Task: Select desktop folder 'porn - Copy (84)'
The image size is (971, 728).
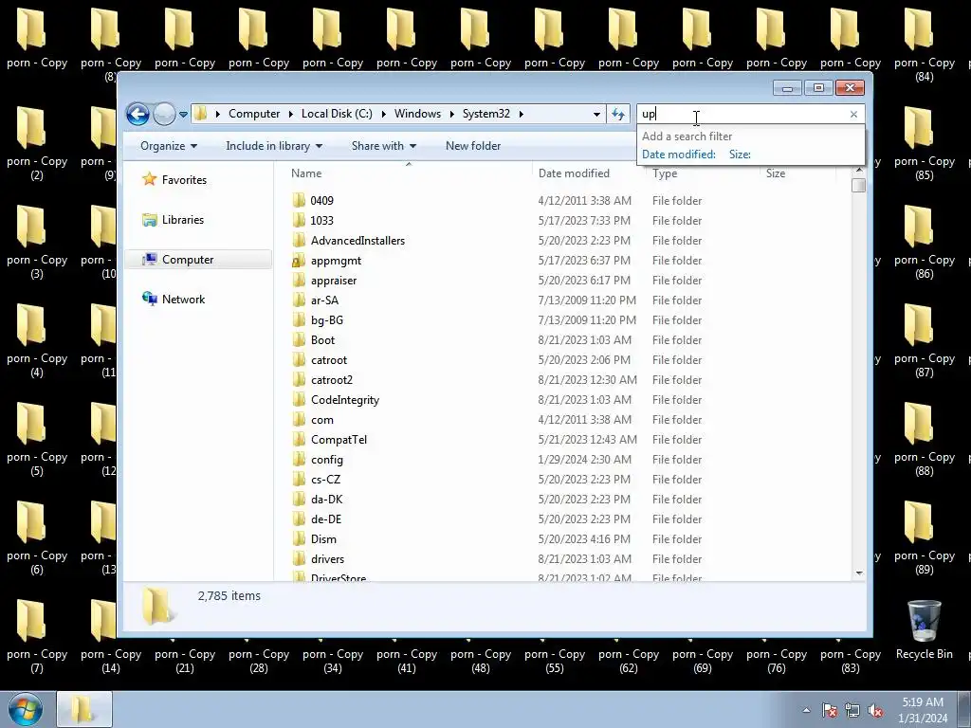Action: click(x=924, y=42)
